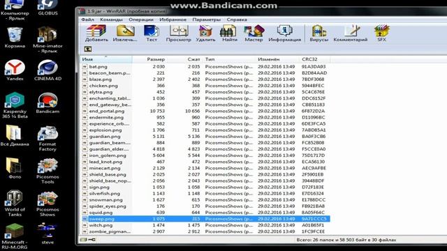447x251 pixels.
Task: Click the SFX toolbar icon
Action: pos(381,33)
